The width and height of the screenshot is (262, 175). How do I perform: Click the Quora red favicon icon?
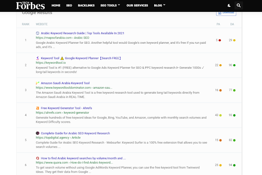(x=38, y=158)
